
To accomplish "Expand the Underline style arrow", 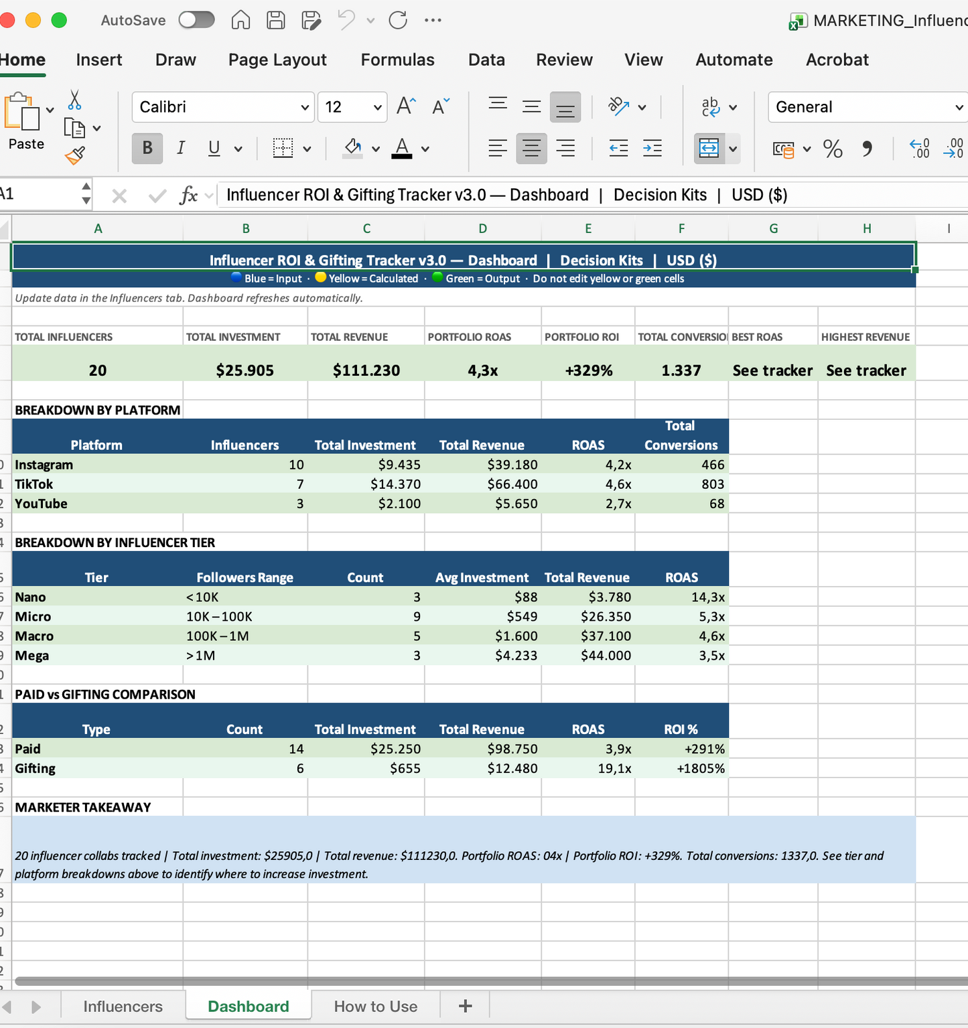I will point(238,149).
